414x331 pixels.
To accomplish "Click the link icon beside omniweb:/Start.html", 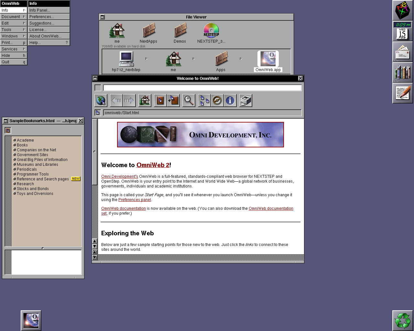I will (98, 112).
